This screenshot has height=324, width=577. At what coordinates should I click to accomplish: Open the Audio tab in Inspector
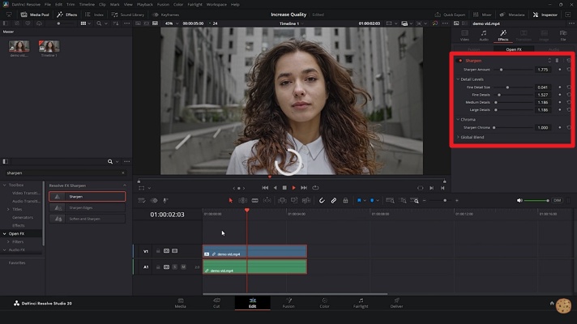point(484,36)
